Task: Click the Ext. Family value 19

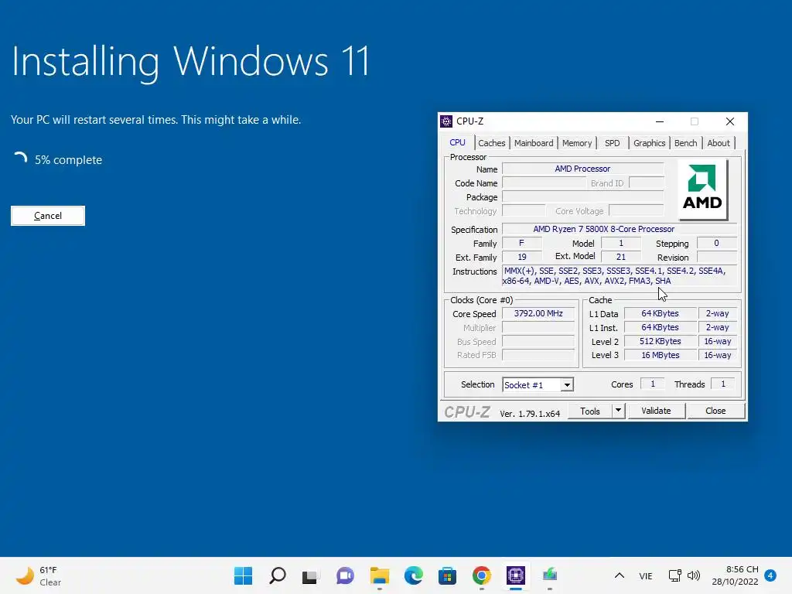Action: 522,257
